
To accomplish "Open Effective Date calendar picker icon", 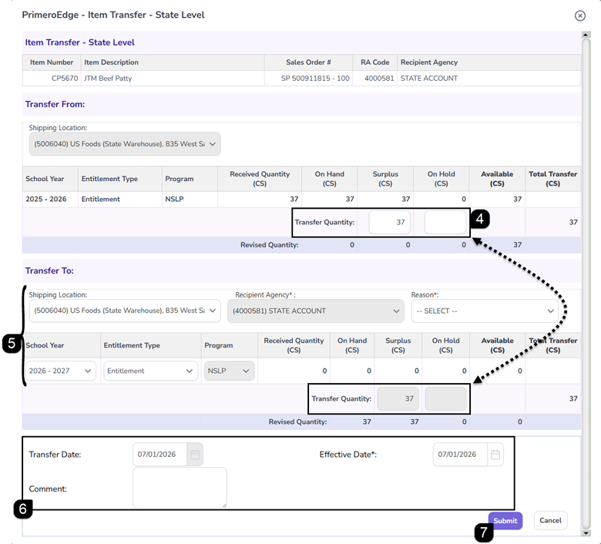I will coord(495,455).
